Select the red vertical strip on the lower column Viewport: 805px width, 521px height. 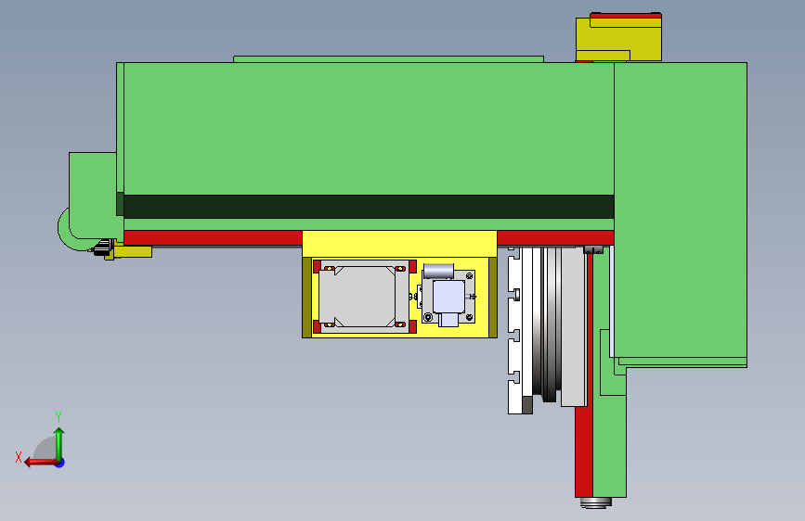(584, 451)
